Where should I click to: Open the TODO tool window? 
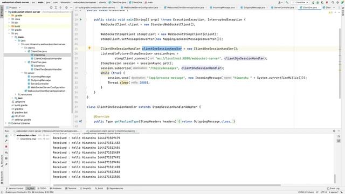[x=42, y=188]
